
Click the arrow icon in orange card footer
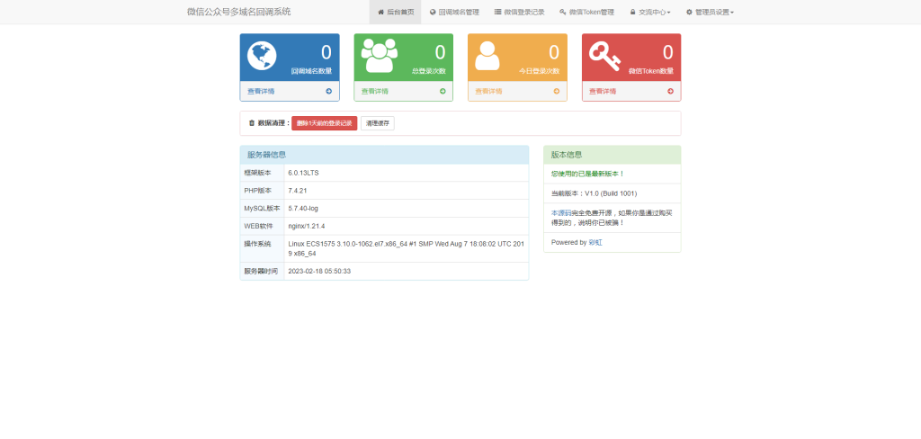point(557,91)
